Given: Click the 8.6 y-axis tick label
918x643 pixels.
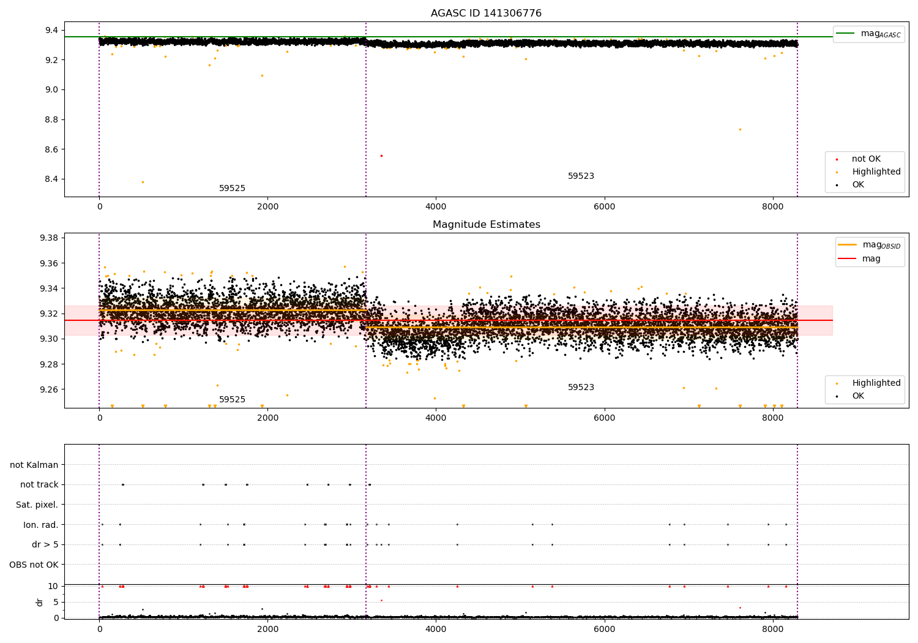Looking at the screenshot, I should pos(51,150).
